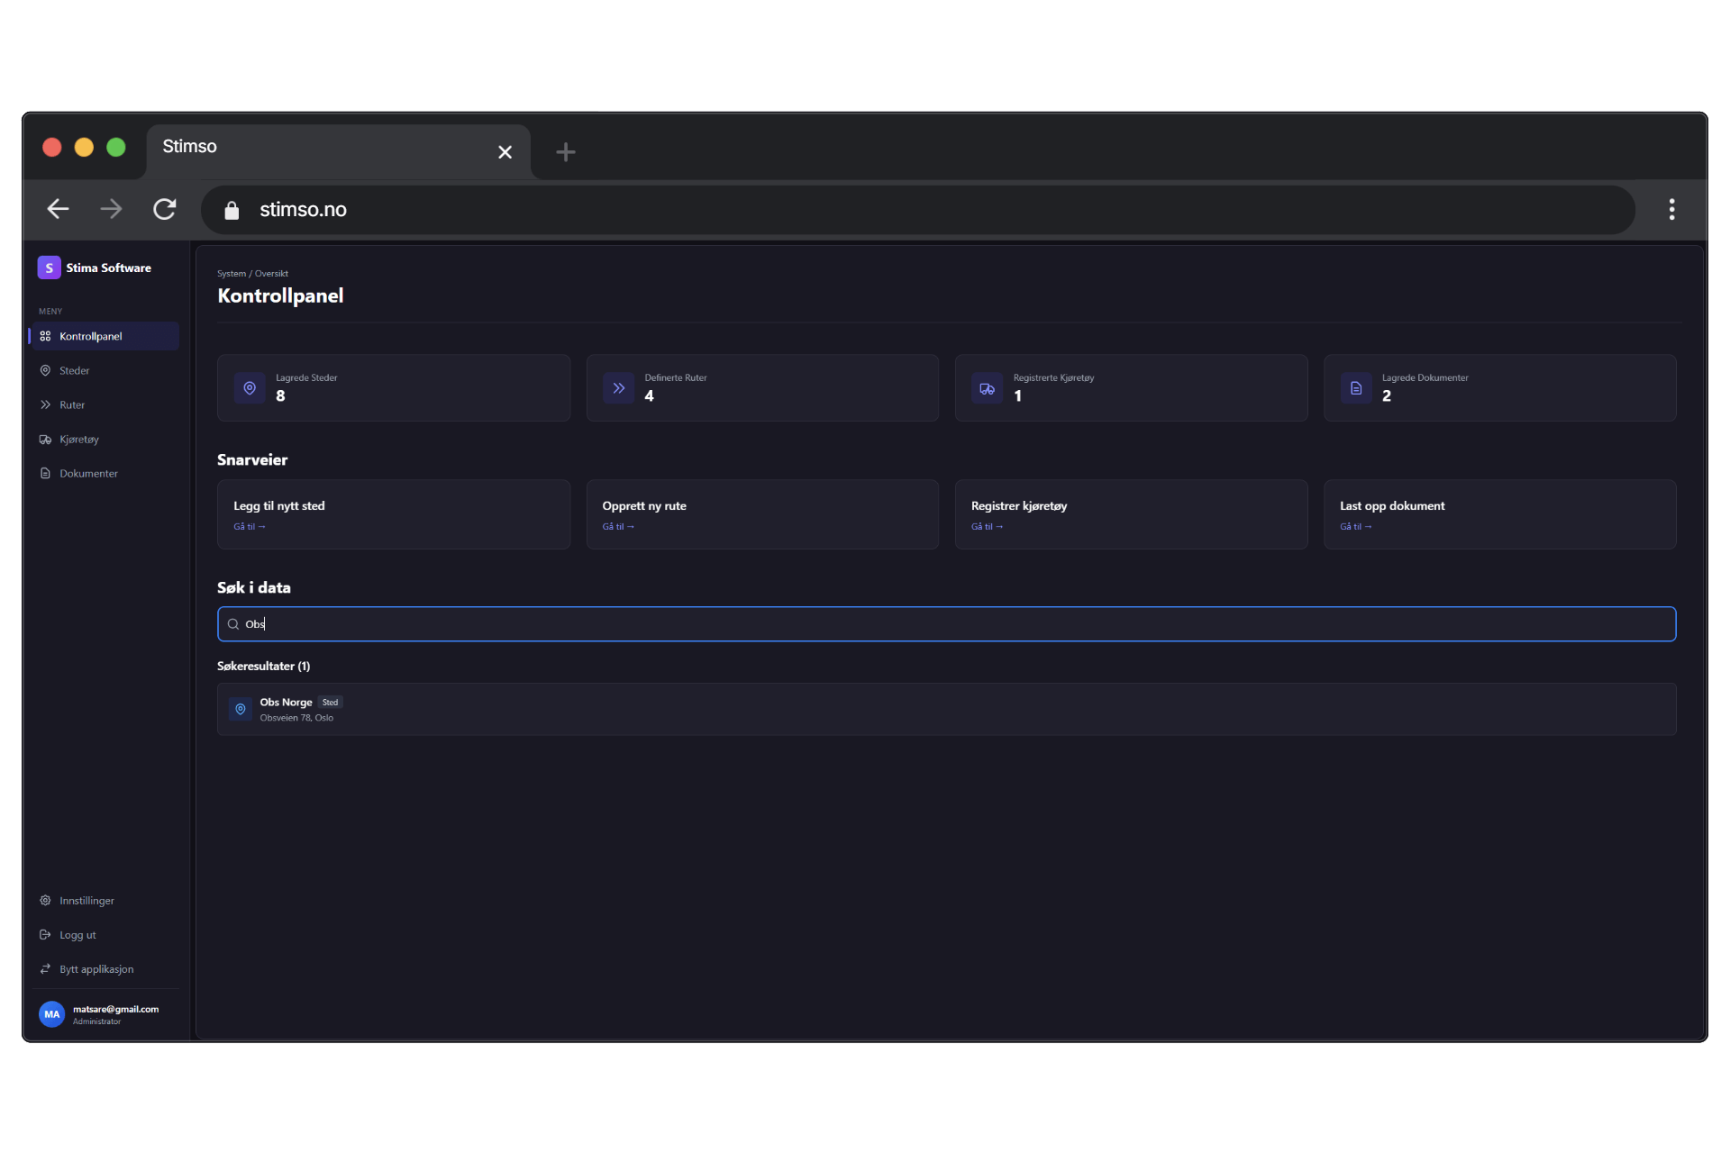This screenshot has height=1153, width=1730.
Task: Click the Definerte Ruter chevrons icon
Action: tap(618, 388)
